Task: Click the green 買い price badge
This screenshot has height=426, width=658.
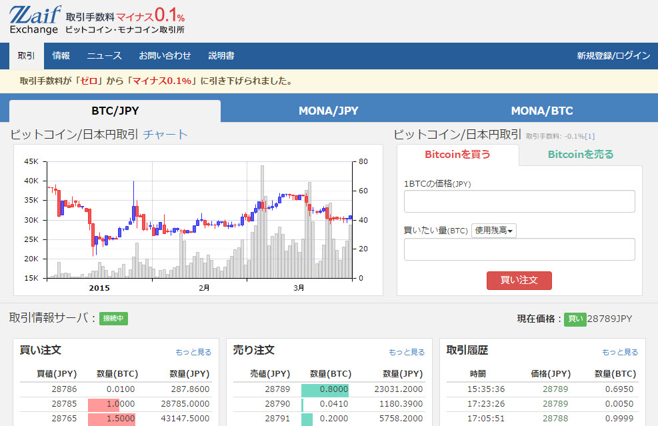Action: (575, 319)
